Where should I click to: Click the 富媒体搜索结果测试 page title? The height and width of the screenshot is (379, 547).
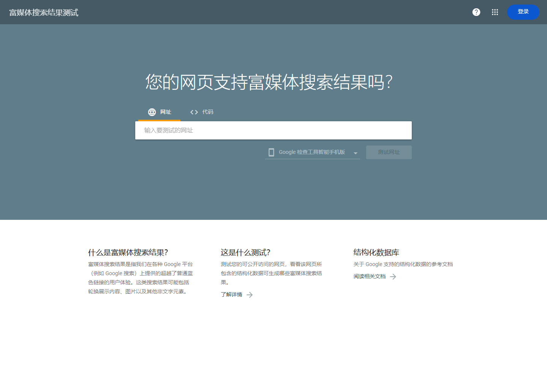click(x=44, y=13)
